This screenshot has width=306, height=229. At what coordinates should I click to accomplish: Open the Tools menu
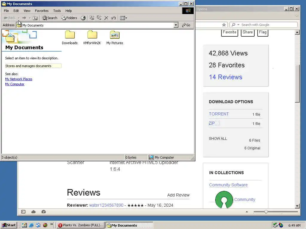coord(57,11)
